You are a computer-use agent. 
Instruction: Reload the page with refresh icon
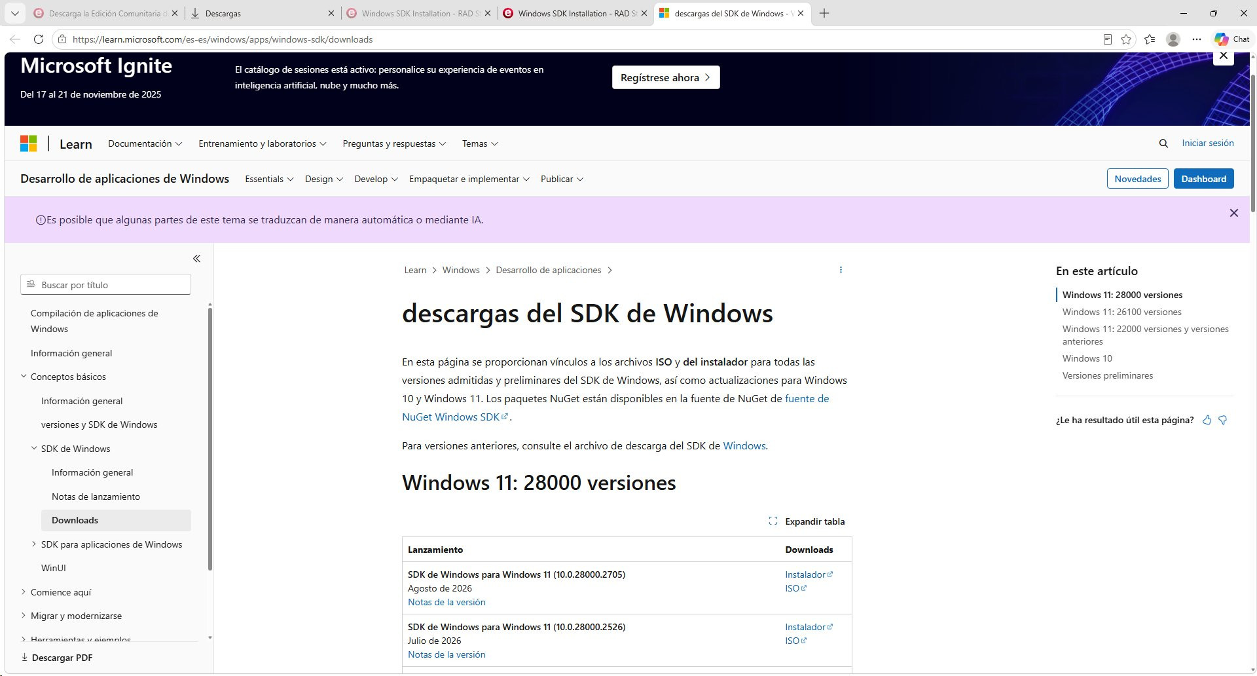click(39, 39)
